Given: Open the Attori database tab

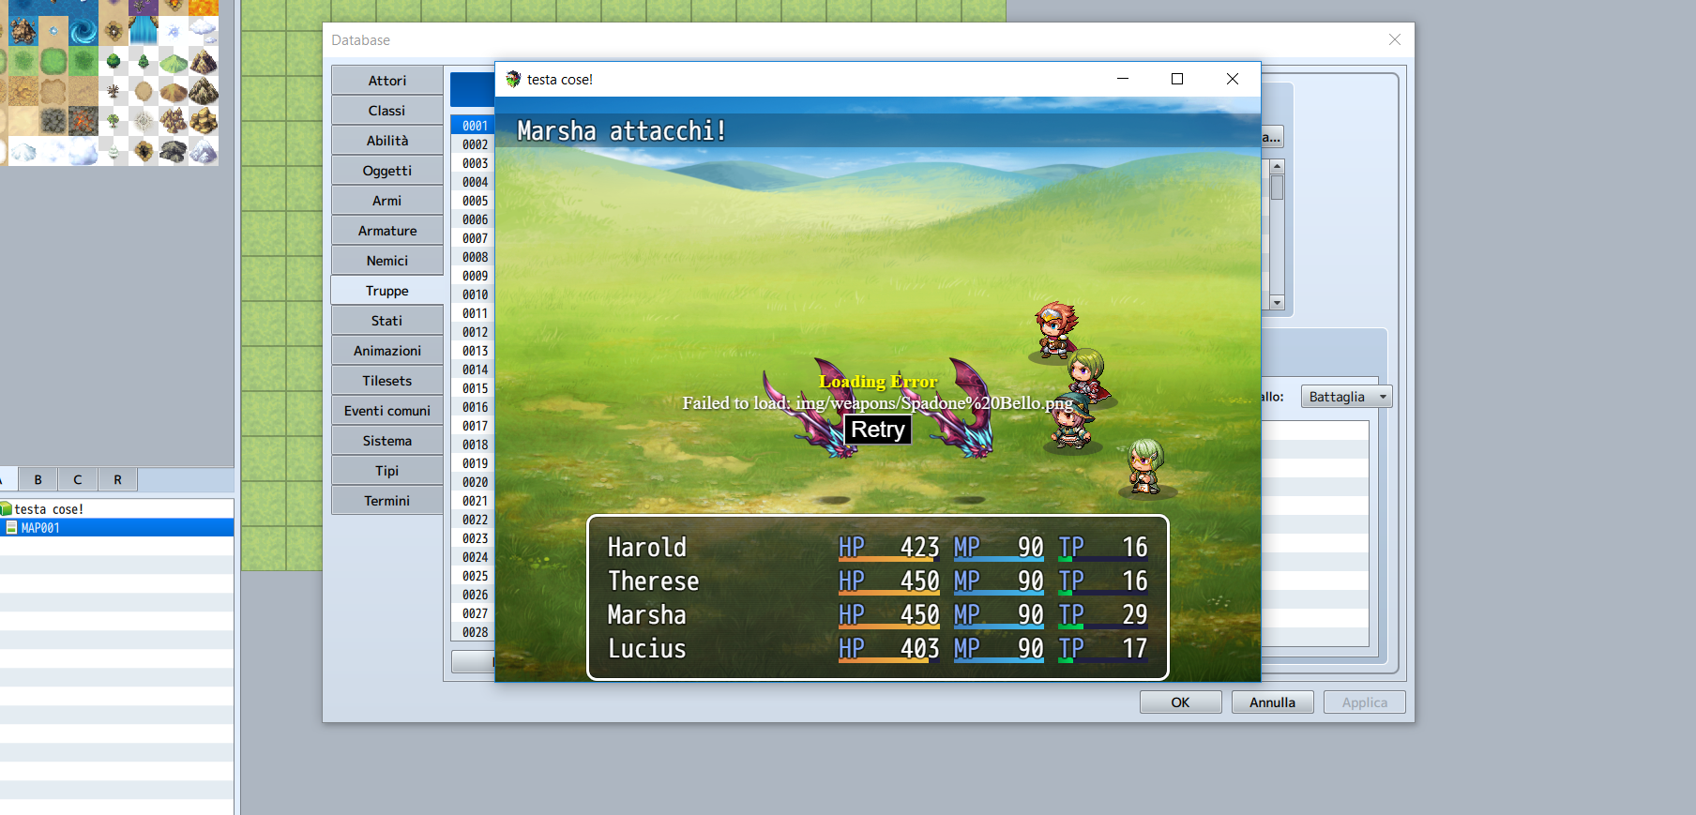Looking at the screenshot, I should [x=387, y=81].
